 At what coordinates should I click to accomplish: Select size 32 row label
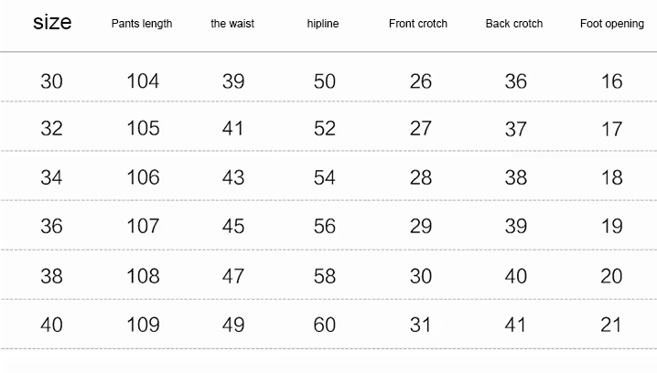(51, 129)
